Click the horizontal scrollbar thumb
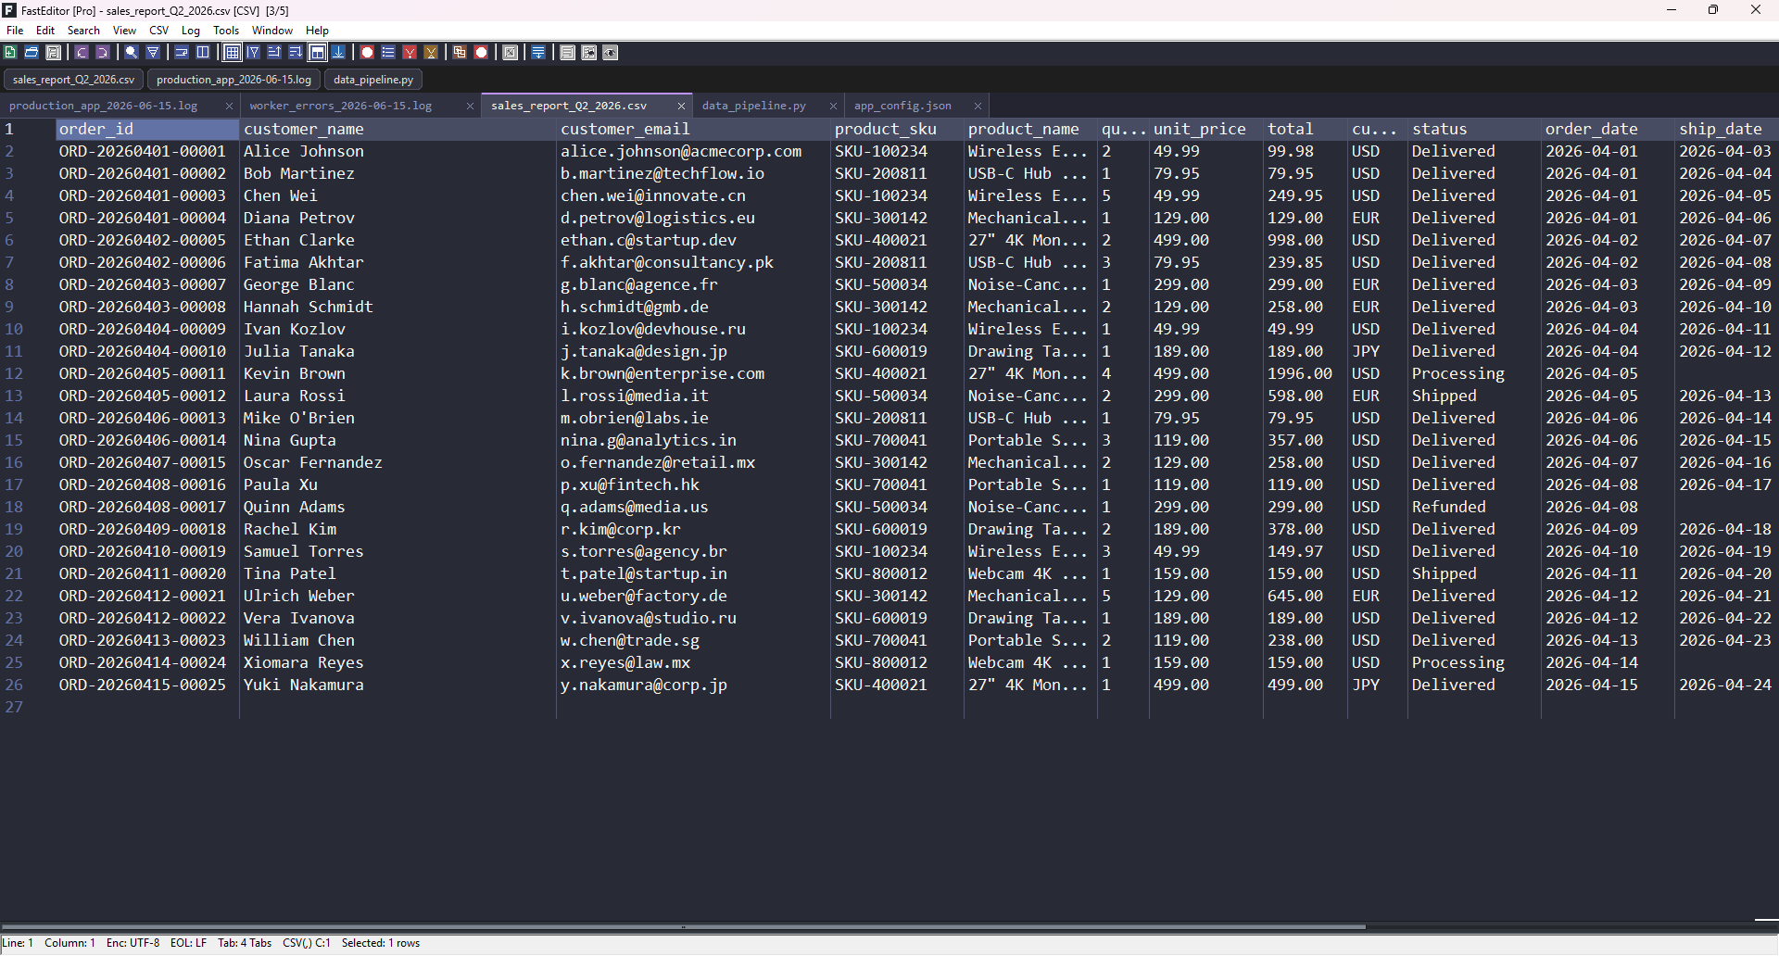 pyautogui.click(x=684, y=926)
